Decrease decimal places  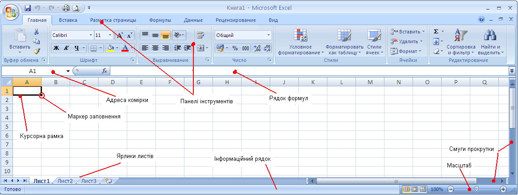click(267, 48)
